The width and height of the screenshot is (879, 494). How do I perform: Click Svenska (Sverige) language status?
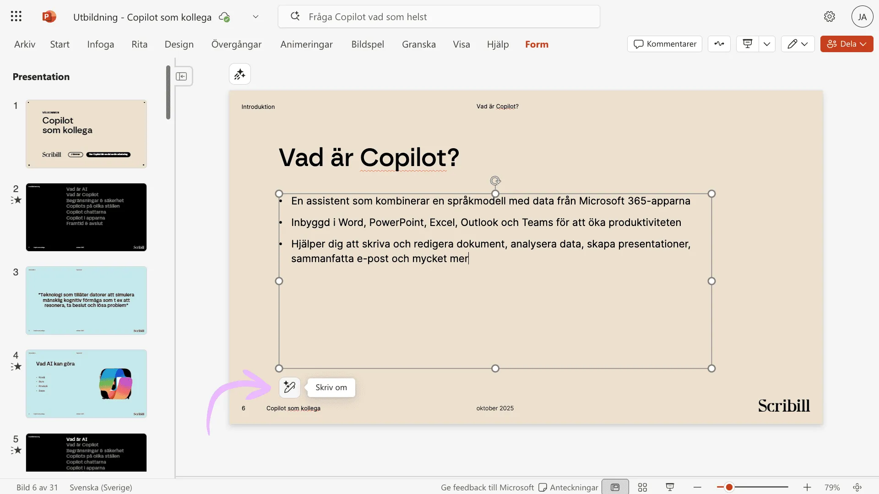pyautogui.click(x=101, y=487)
